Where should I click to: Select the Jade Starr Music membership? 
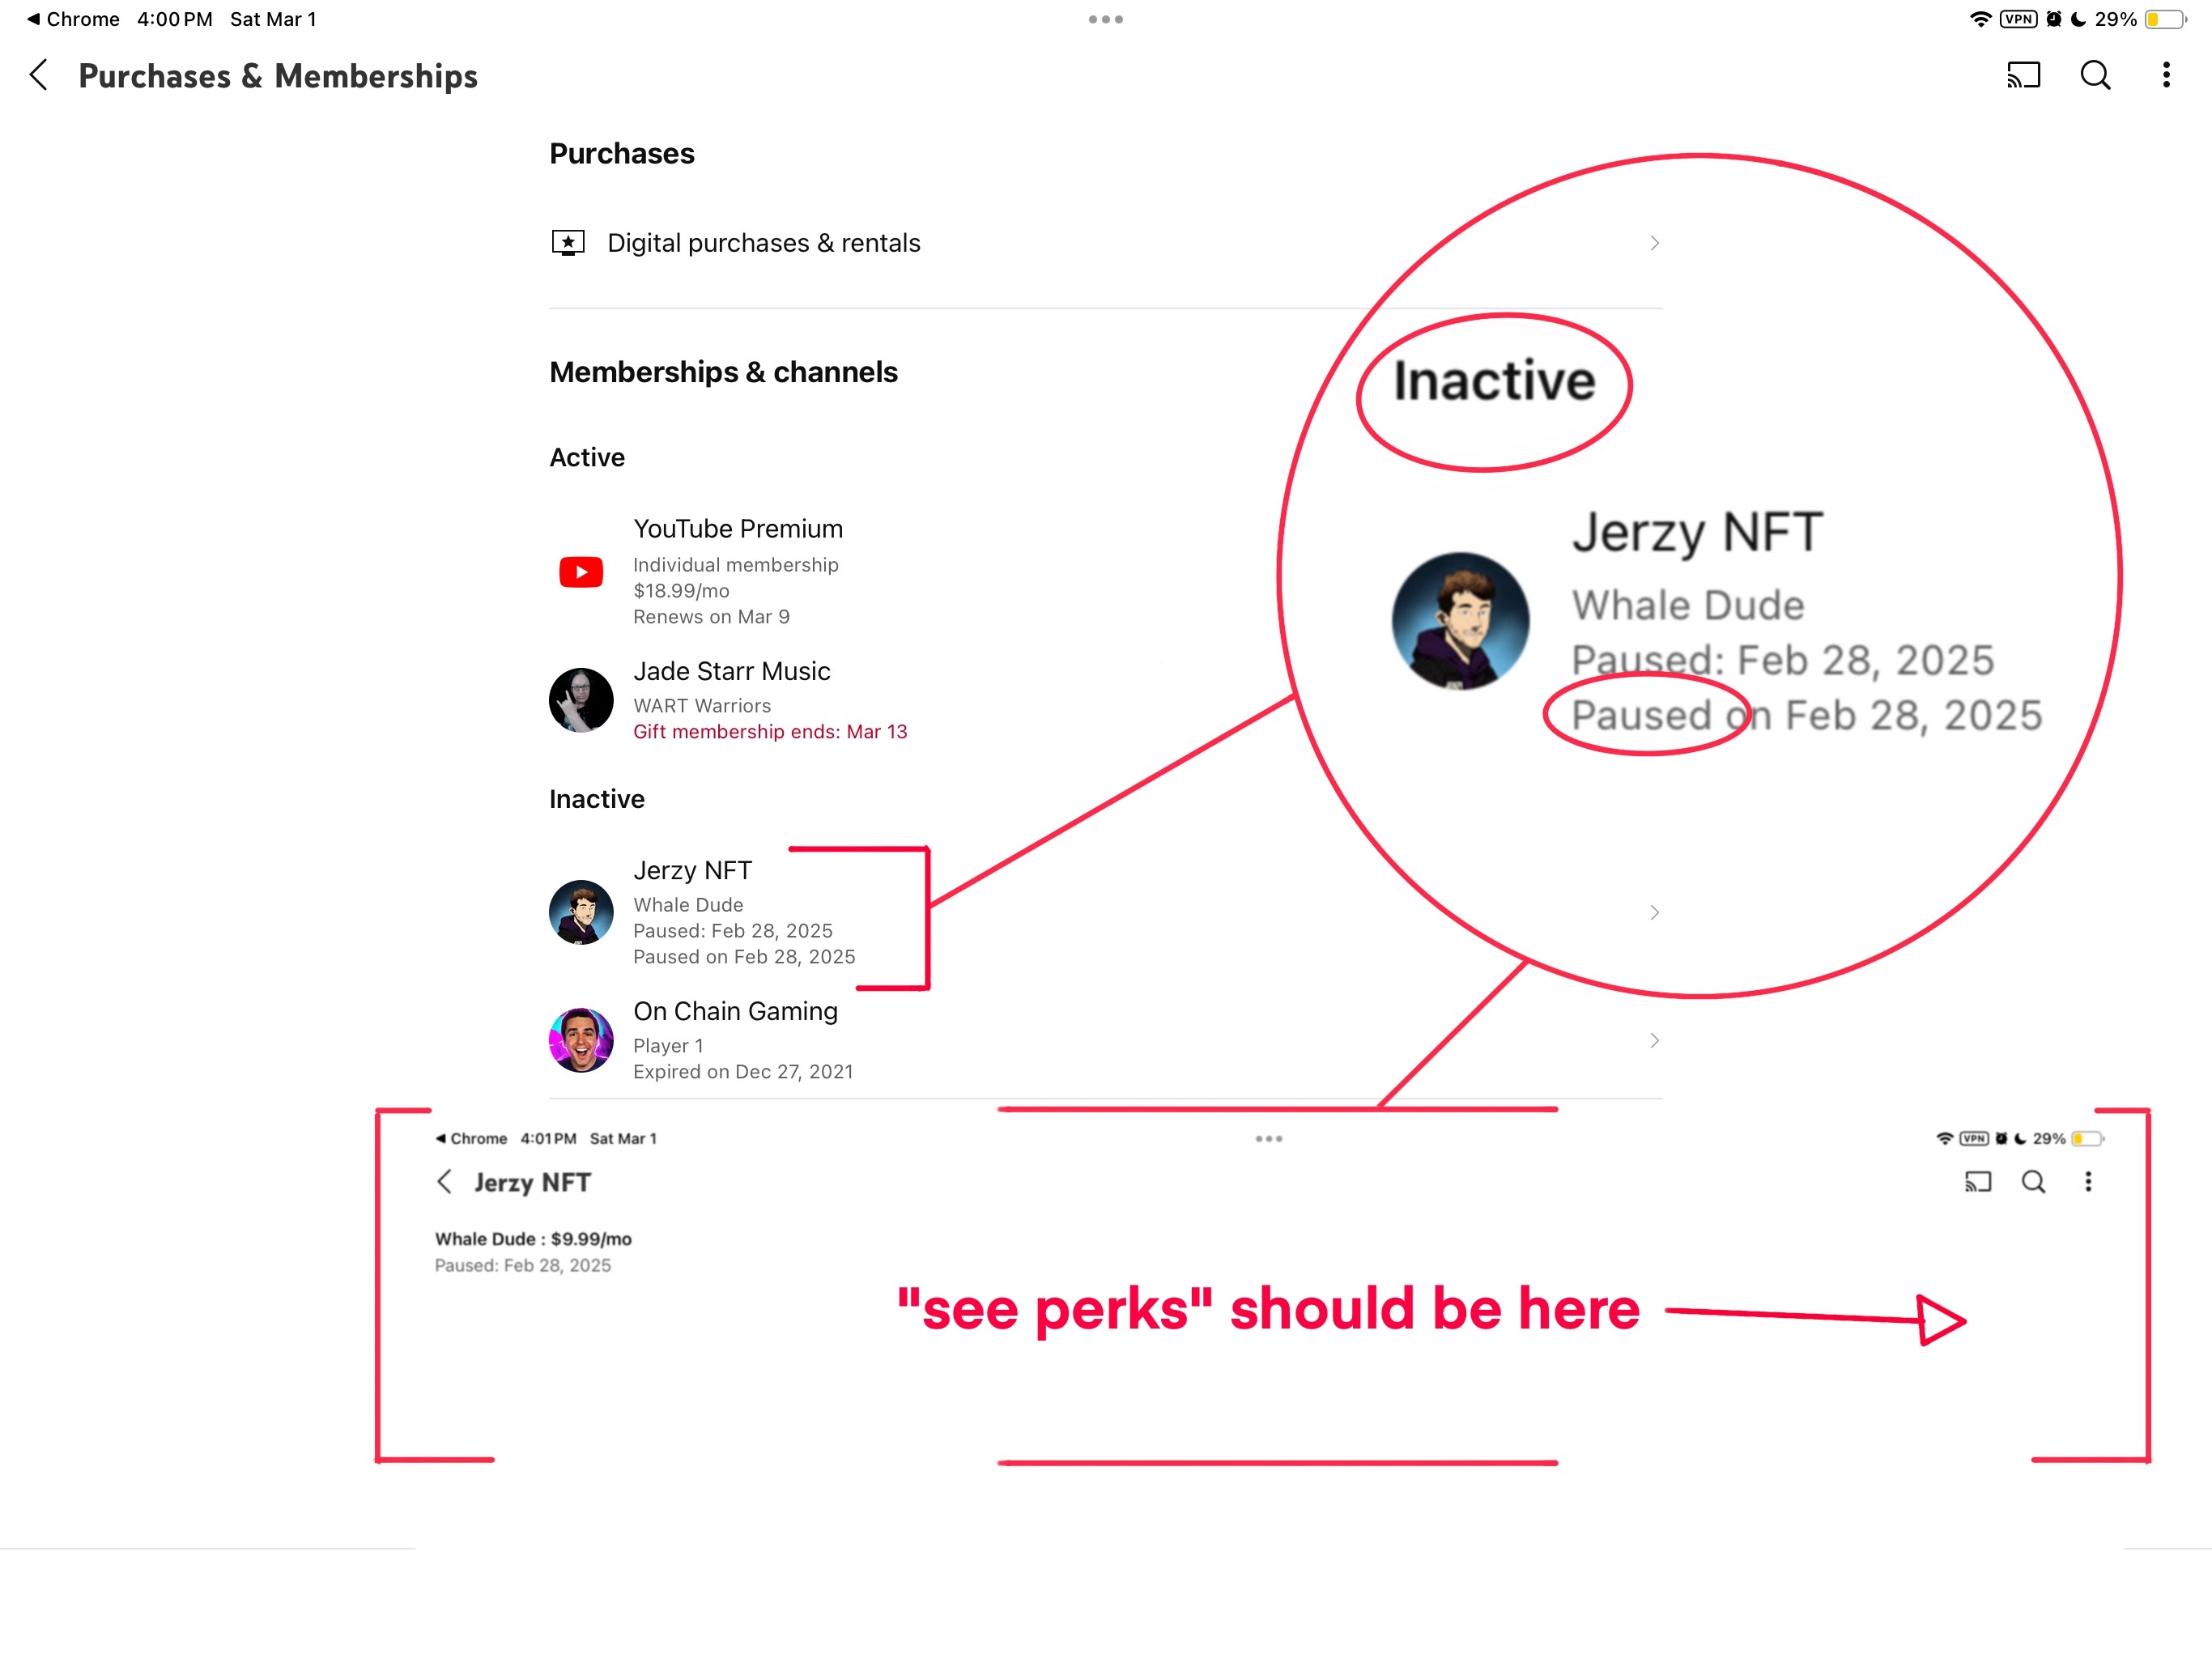pos(731,671)
